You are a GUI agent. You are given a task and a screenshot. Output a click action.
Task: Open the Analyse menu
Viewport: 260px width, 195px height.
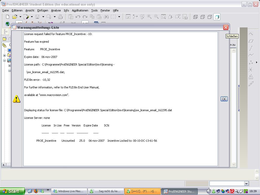pyautogui.click(x=56, y=10)
